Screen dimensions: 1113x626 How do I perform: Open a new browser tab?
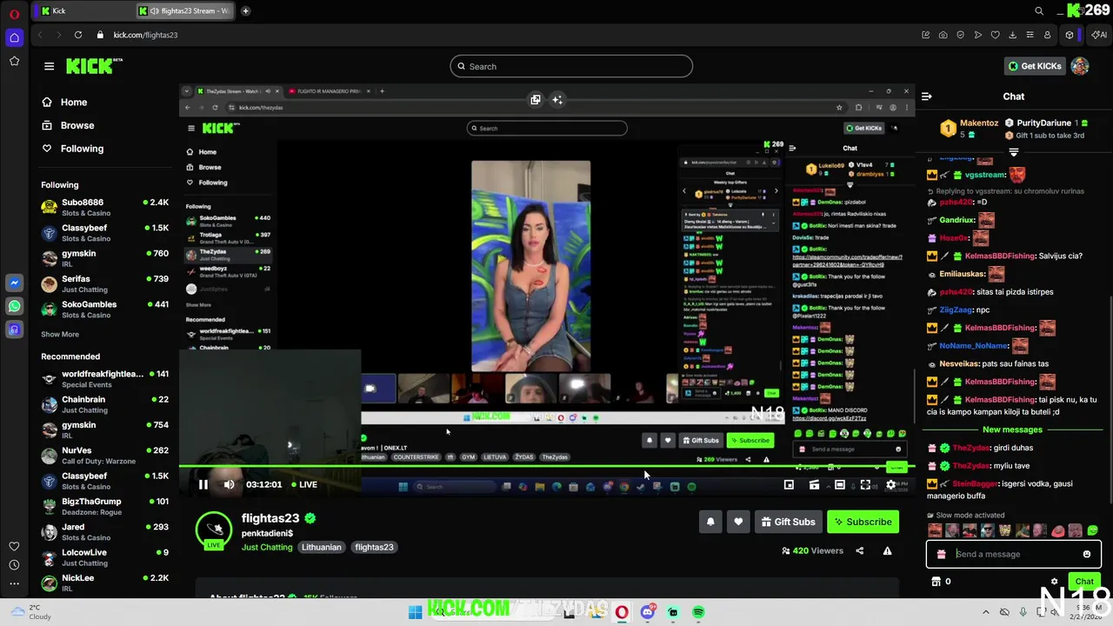pos(246,10)
